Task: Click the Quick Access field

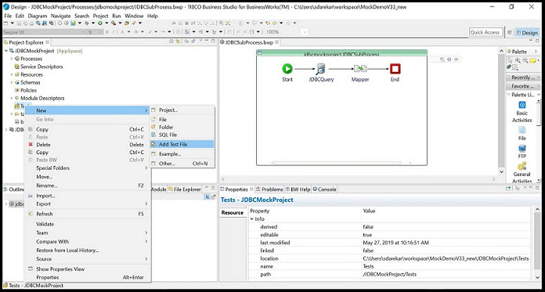Action: tap(486, 32)
